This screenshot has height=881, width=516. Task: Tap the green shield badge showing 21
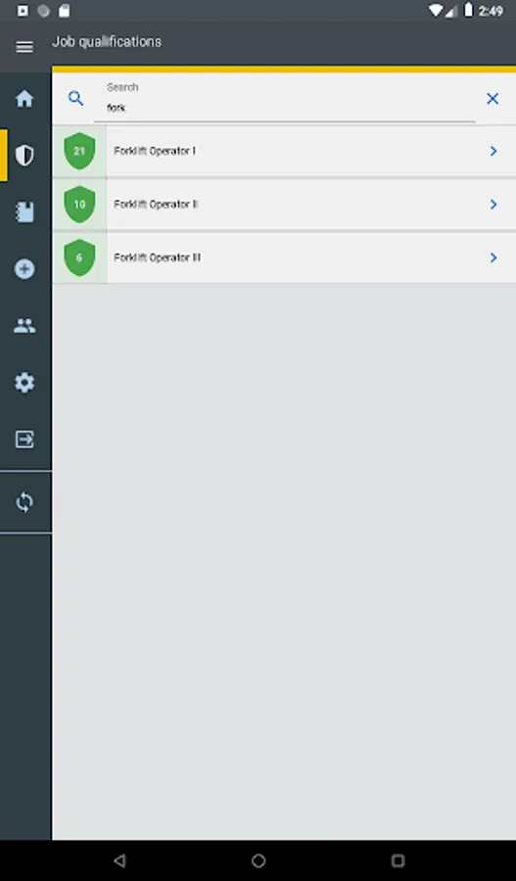[x=79, y=151]
